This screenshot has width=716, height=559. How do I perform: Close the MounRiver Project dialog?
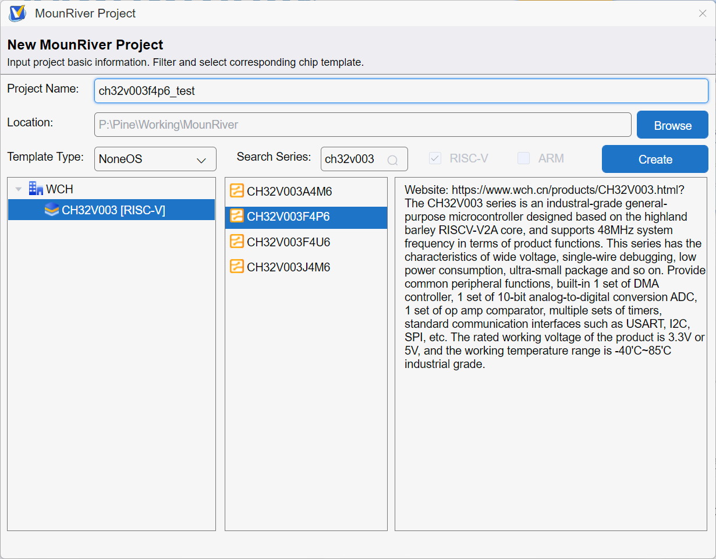(x=703, y=13)
